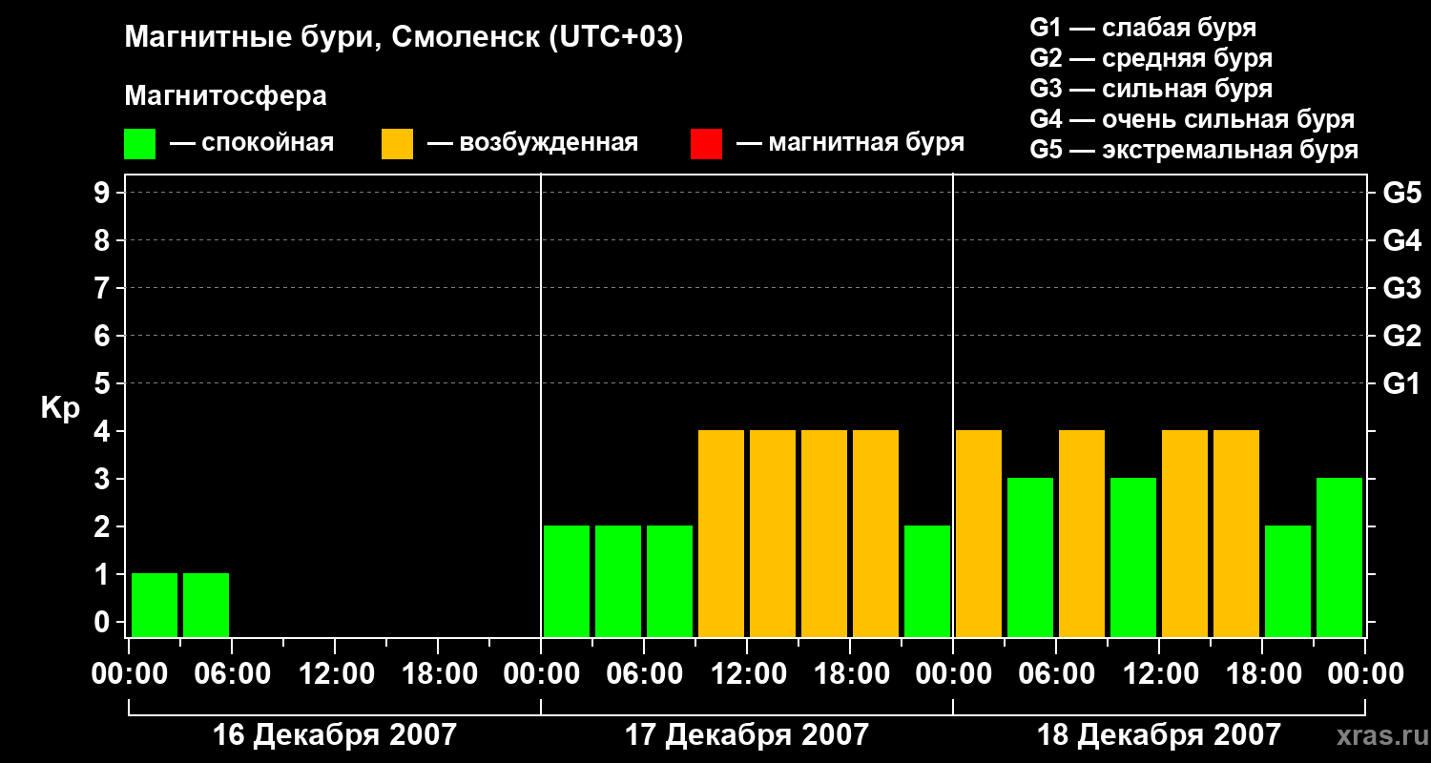This screenshot has width=1431, height=763.
Task: Click the 'G4 — очень сильная буря' legend text
Action: (1192, 119)
